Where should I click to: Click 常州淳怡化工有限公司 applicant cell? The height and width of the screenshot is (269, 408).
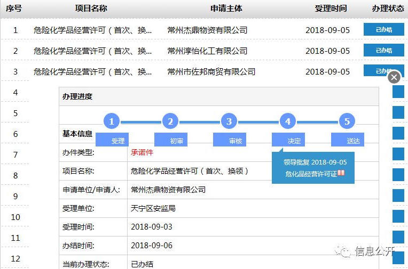tap(207, 51)
